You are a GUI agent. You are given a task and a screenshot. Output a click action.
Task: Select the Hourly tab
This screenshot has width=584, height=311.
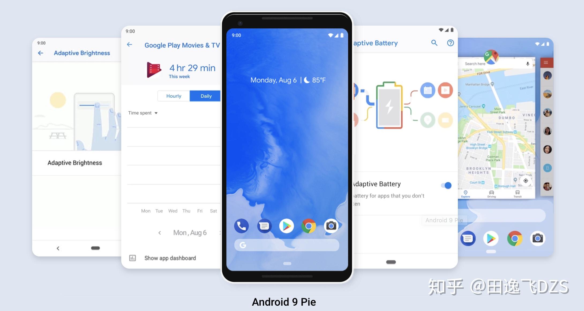click(173, 96)
